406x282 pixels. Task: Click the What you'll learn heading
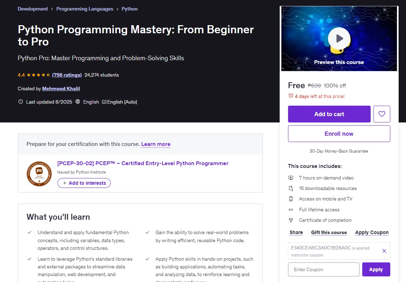tap(58, 217)
